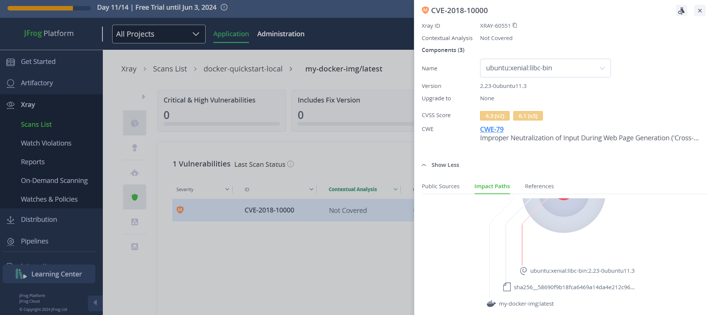The width and height of the screenshot is (707, 315).
Task: Select the pie chart overview icon
Action: tap(135, 123)
